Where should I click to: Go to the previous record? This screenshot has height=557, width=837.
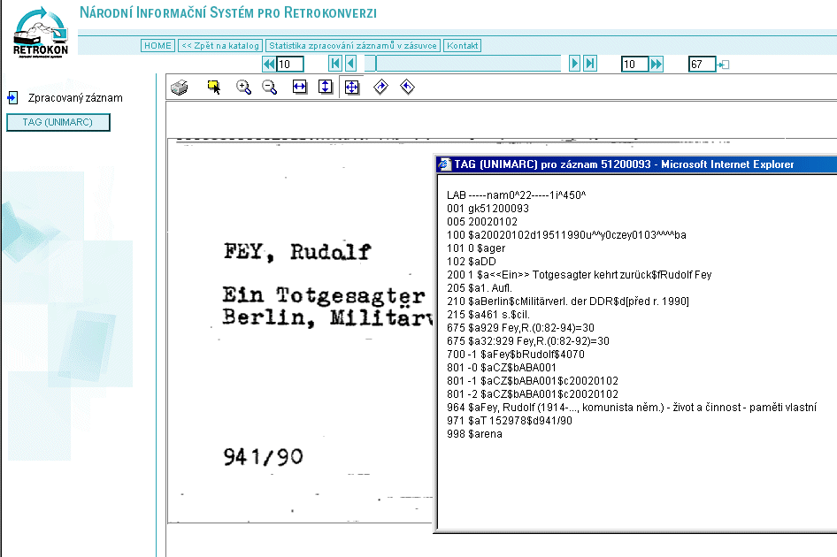(x=350, y=64)
